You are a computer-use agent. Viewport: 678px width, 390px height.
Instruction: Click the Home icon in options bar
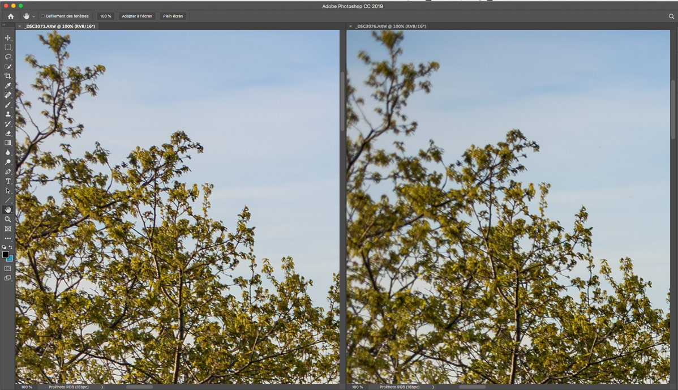click(x=10, y=16)
